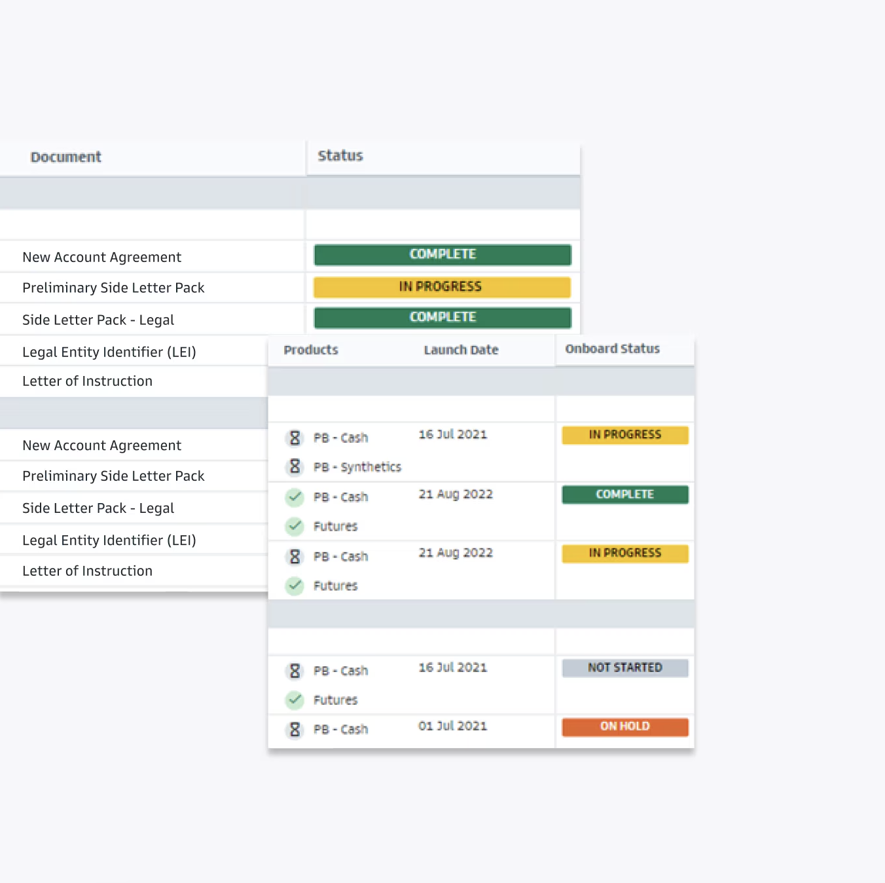The width and height of the screenshot is (885, 883).
Task: Click the Products column header
Action: tap(311, 350)
